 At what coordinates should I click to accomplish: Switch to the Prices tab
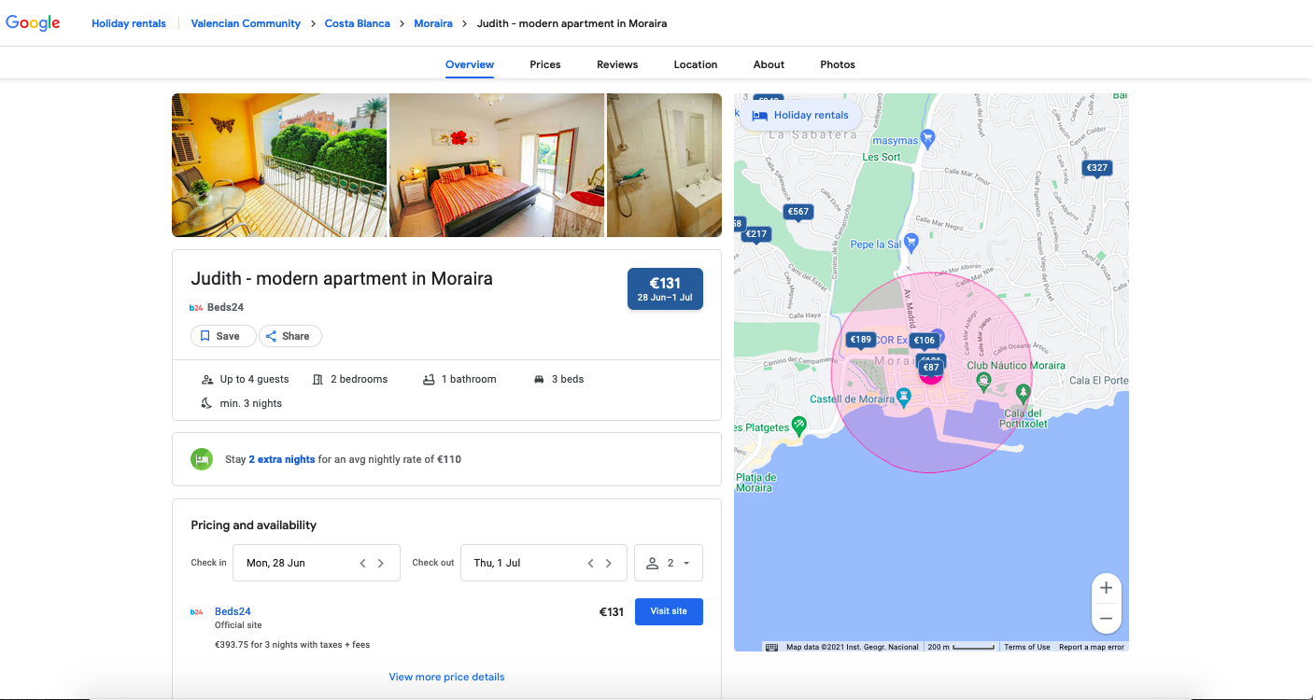(545, 64)
